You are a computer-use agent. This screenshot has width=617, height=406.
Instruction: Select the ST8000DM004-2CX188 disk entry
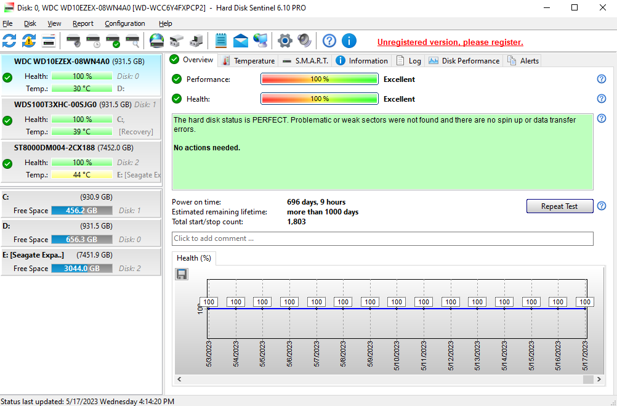81,161
